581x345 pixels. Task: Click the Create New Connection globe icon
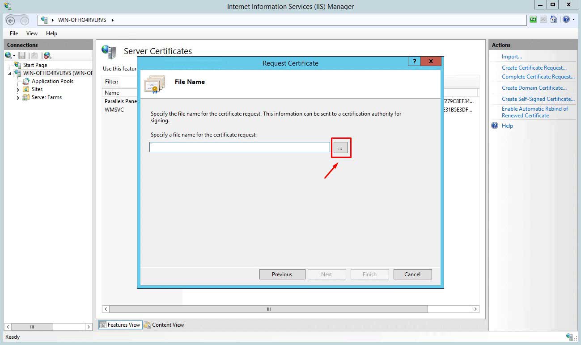point(8,55)
